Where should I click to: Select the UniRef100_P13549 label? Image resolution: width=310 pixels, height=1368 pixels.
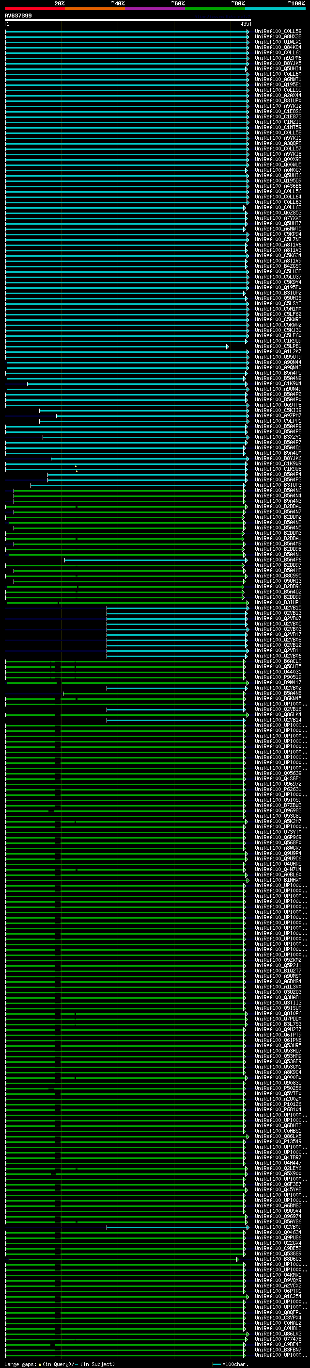(278, 1141)
